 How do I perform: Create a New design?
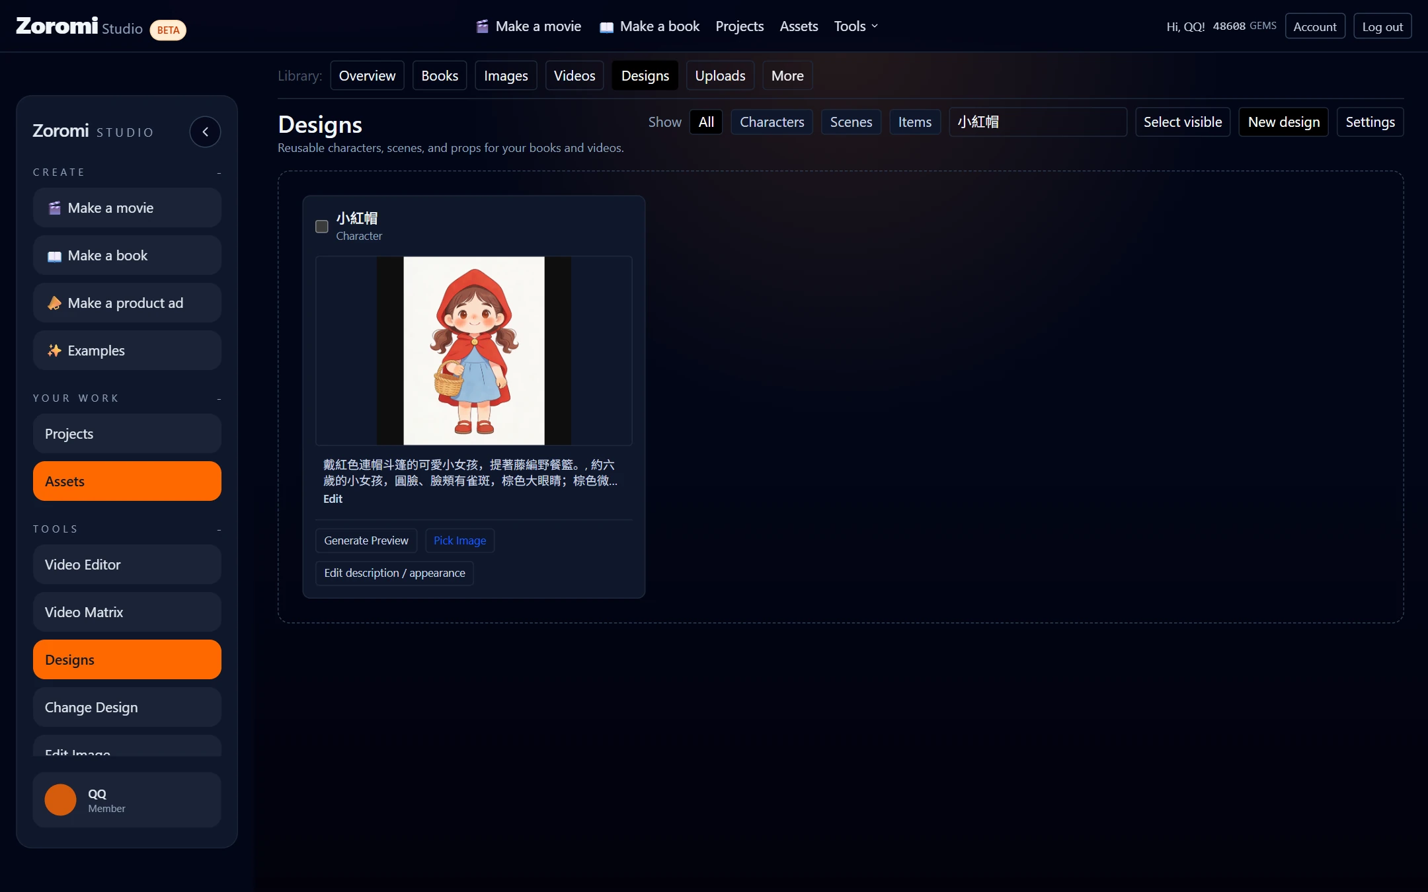(1284, 122)
